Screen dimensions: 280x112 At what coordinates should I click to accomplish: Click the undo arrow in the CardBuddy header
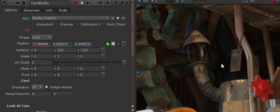click(x=88, y=3)
